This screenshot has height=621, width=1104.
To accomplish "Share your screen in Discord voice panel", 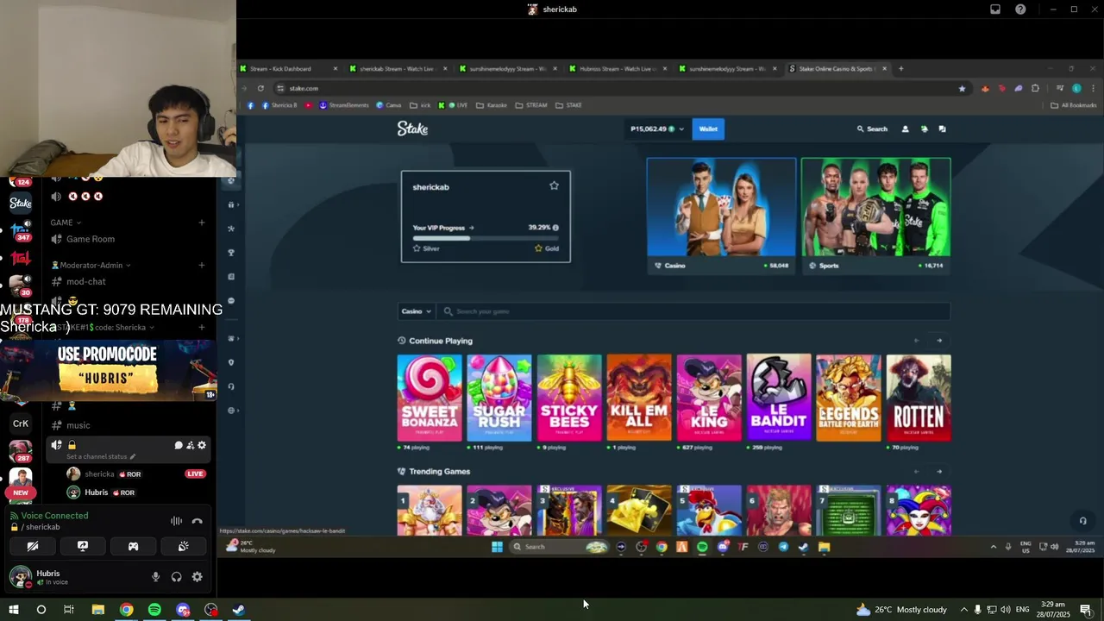I will coord(83,546).
